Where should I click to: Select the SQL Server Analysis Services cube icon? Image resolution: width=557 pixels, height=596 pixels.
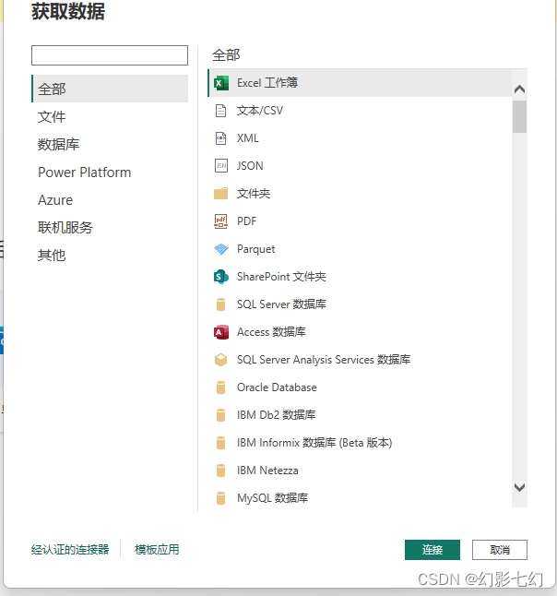(x=220, y=360)
